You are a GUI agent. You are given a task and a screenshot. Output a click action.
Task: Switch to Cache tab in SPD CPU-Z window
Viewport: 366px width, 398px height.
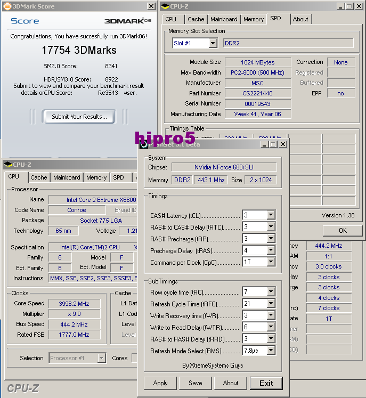click(x=196, y=19)
